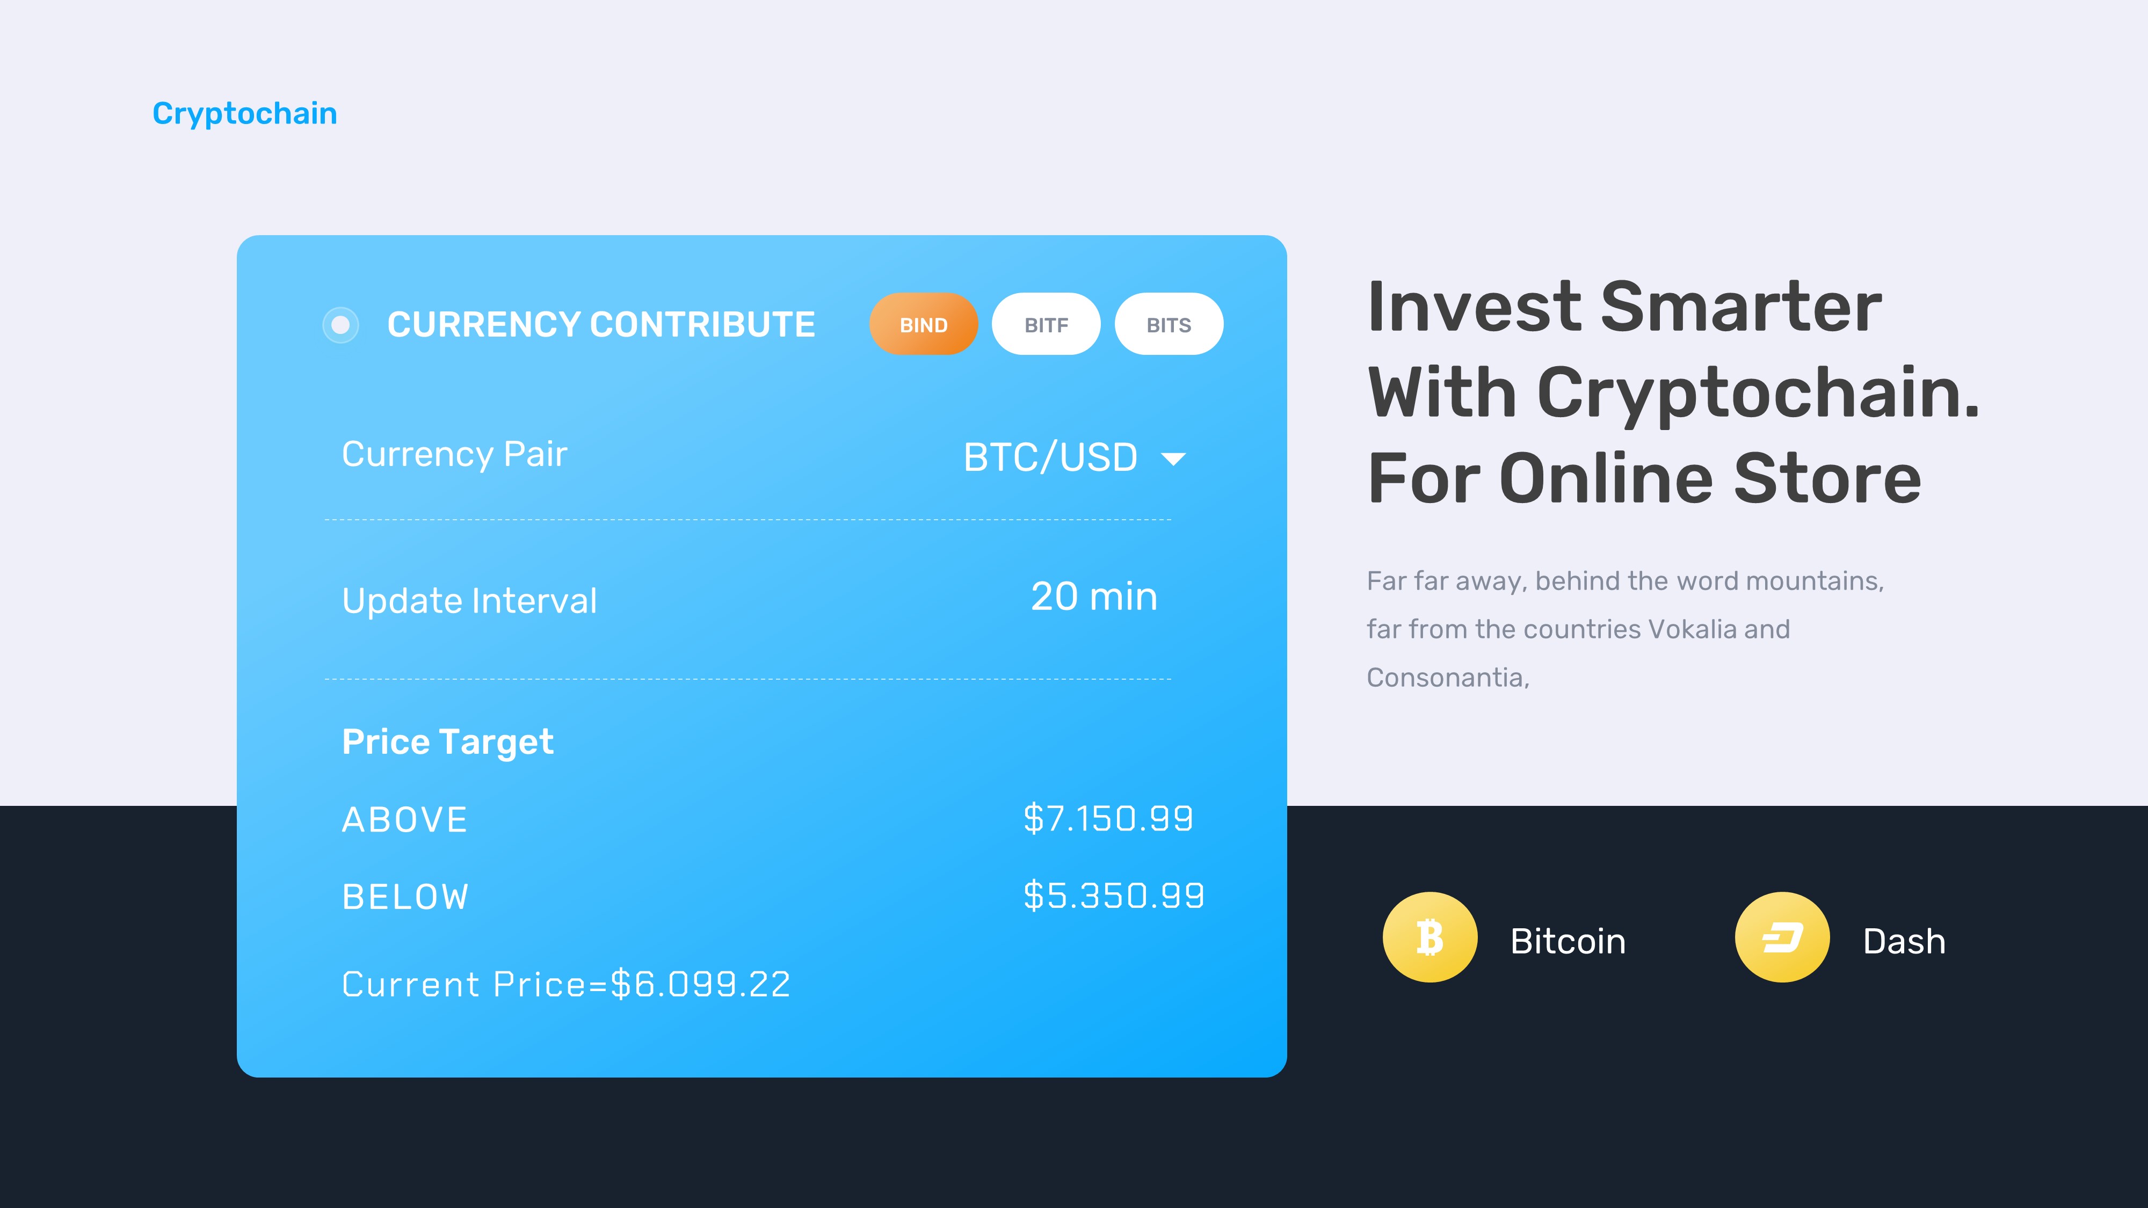The width and height of the screenshot is (2148, 1208).
Task: Edit the BELOW price target $5.350.99
Action: tap(1113, 896)
